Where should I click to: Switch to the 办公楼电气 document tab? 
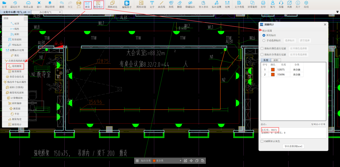[46, 12]
